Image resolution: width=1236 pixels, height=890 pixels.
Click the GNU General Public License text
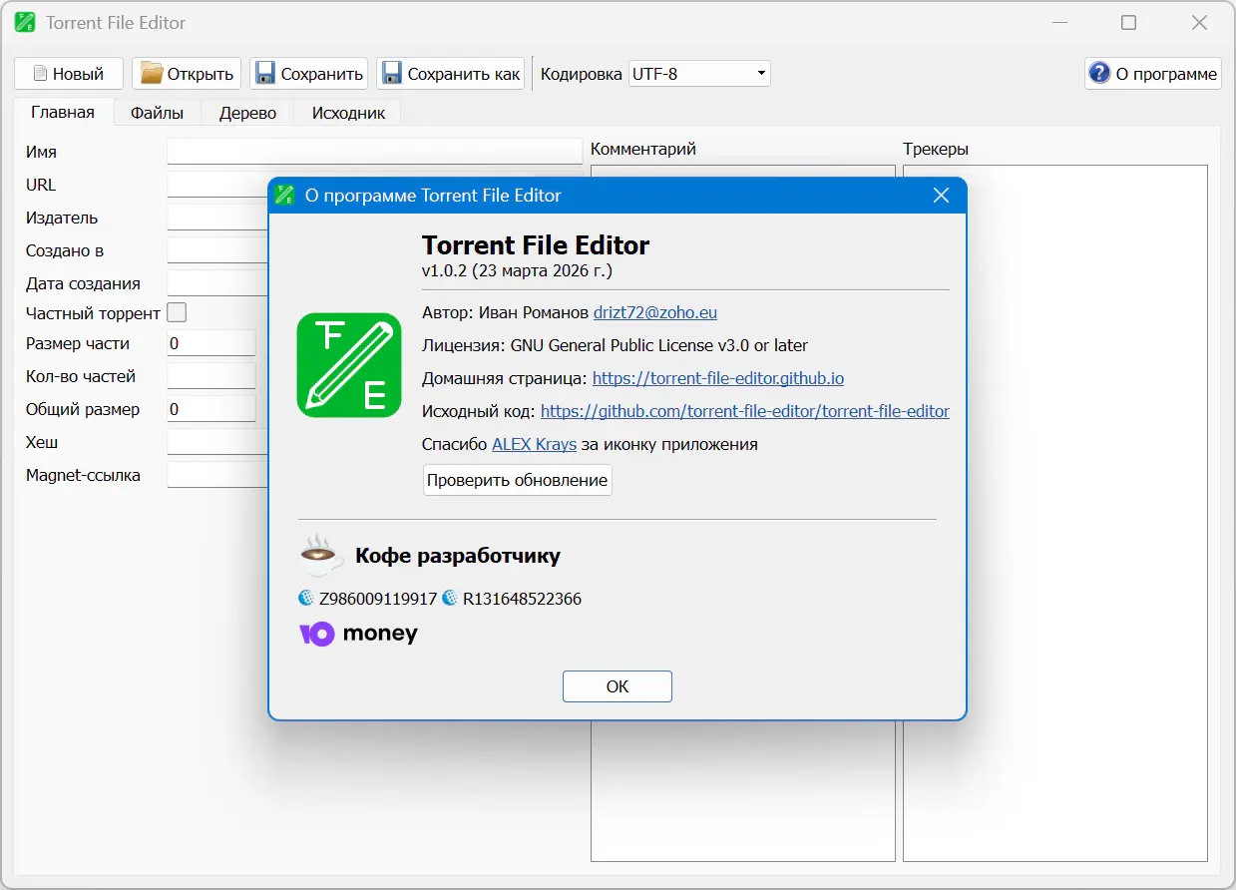tap(659, 345)
